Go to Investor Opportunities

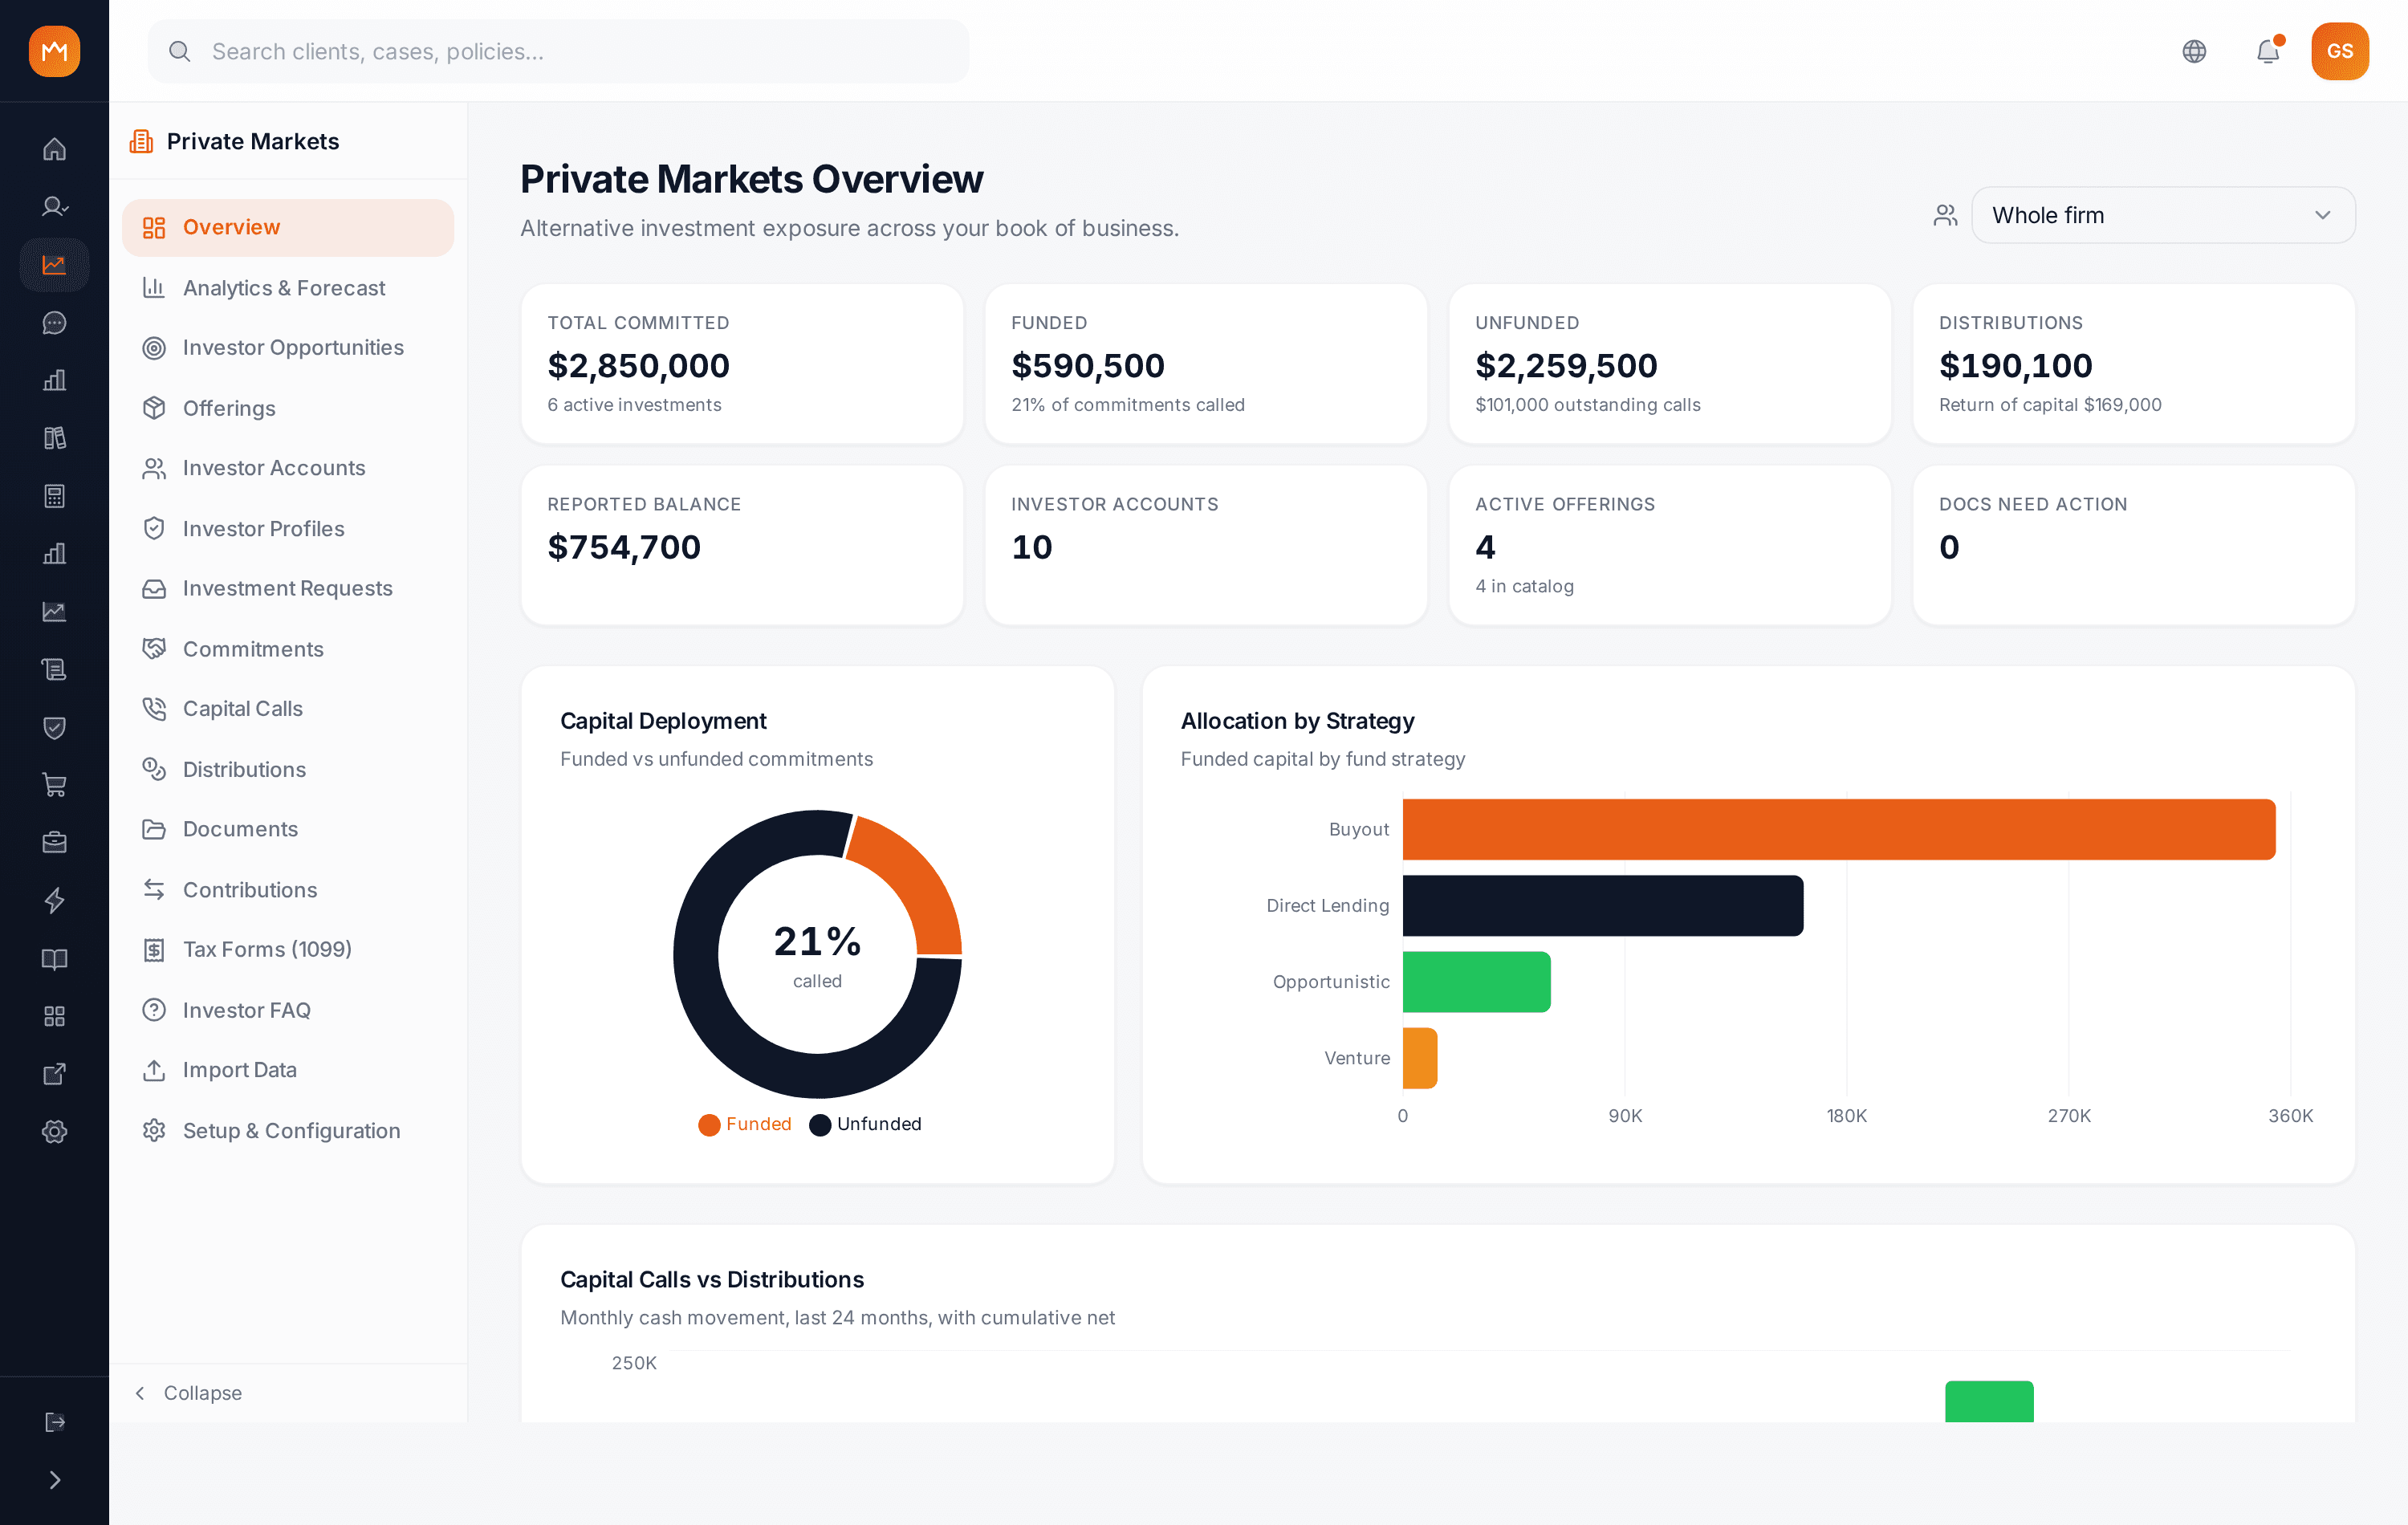coord(288,348)
